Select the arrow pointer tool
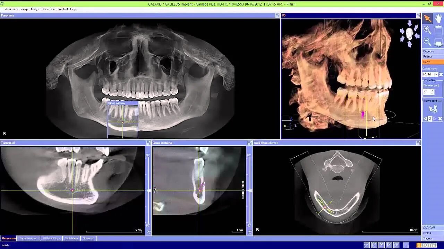Screen dimensions: 444x249 click(x=427, y=19)
